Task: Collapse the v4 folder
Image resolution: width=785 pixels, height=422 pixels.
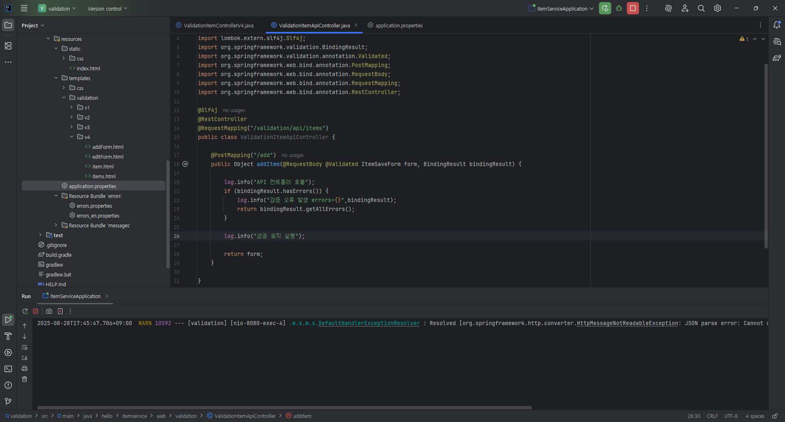Action: click(72, 137)
